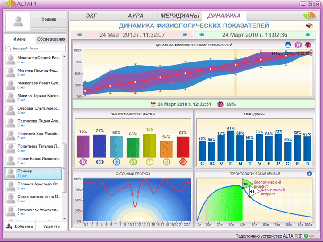Expand the profile dropdown under Пример
Image resolution: width=323 pixels, height=242 pixels.
pos(49,28)
